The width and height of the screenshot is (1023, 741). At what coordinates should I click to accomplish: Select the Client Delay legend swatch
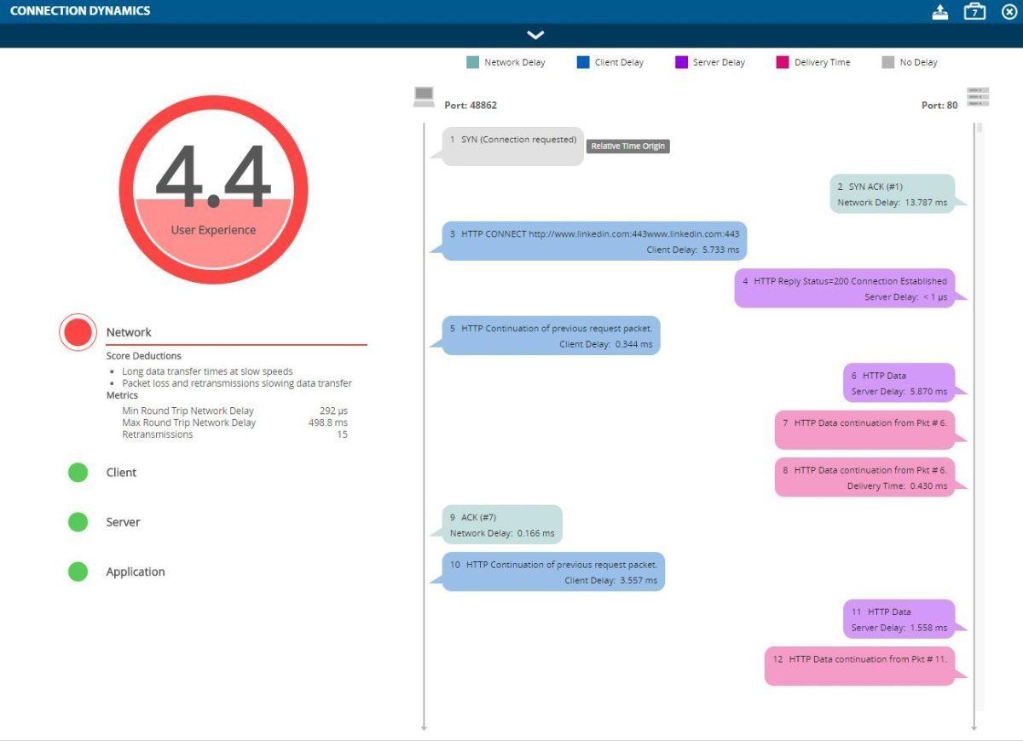tap(583, 62)
